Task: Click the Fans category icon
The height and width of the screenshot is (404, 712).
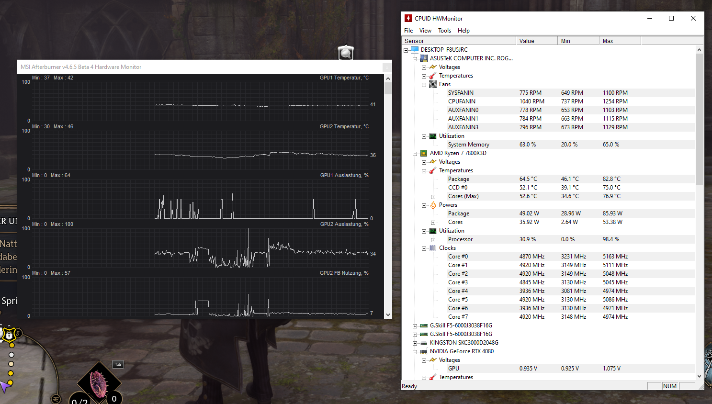Action: (x=433, y=84)
